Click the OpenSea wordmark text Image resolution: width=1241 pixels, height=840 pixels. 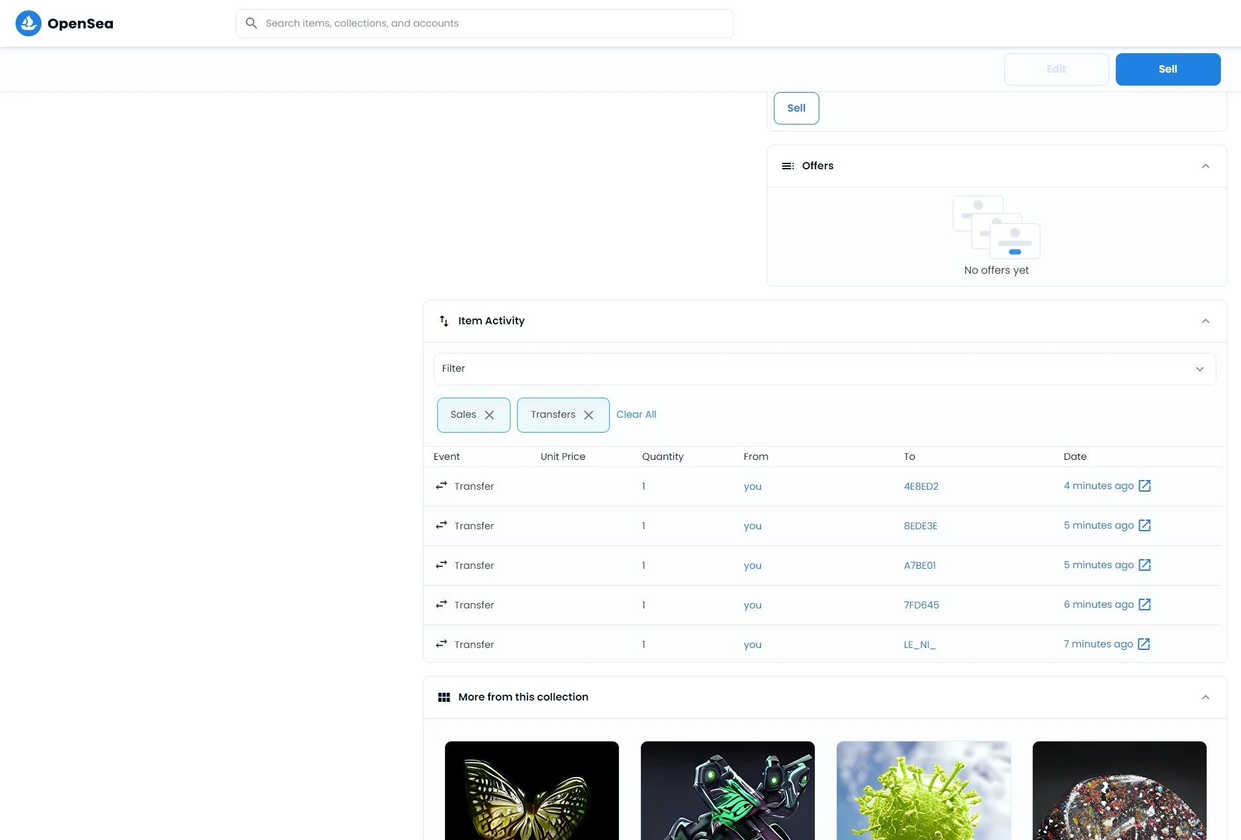tap(80, 24)
